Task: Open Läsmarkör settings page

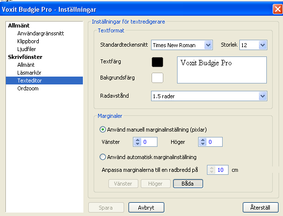Action: [29, 73]
